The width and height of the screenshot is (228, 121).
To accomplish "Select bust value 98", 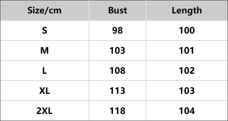I will pos(118,30).
